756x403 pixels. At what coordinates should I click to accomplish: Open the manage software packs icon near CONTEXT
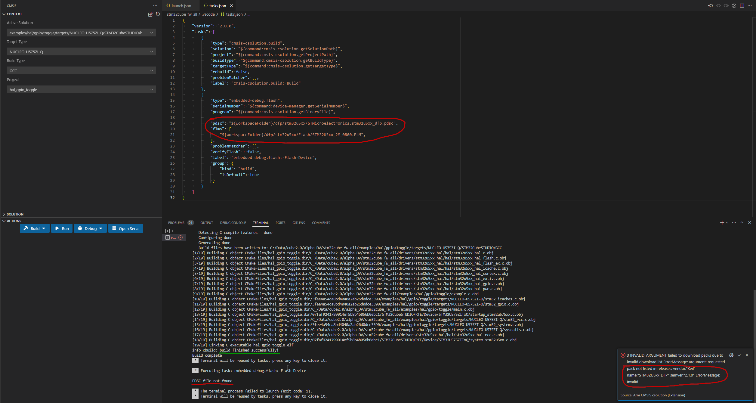pos(150,14)
